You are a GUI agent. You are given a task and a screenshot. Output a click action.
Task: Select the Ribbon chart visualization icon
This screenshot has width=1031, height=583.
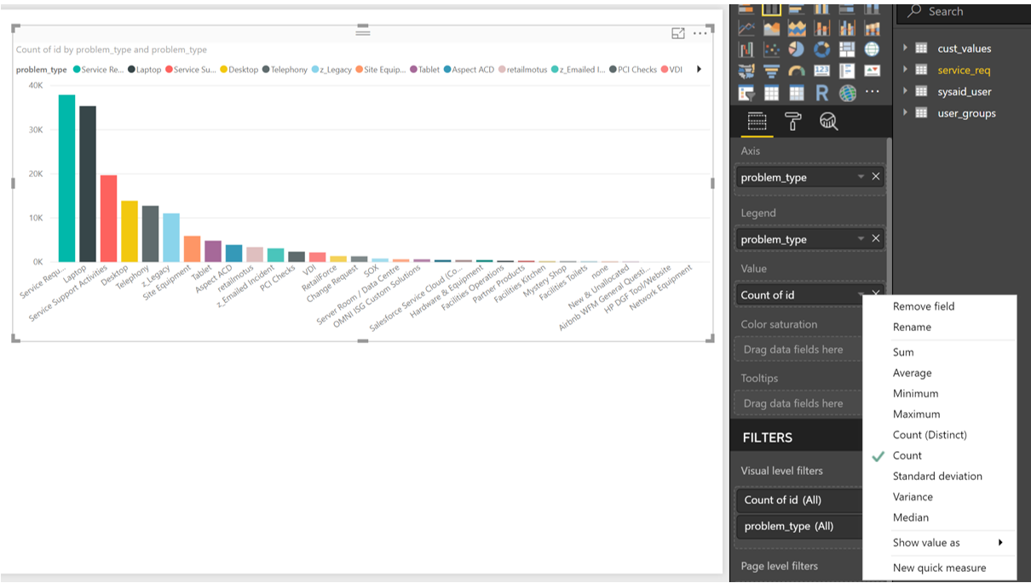tap(873, 28)
